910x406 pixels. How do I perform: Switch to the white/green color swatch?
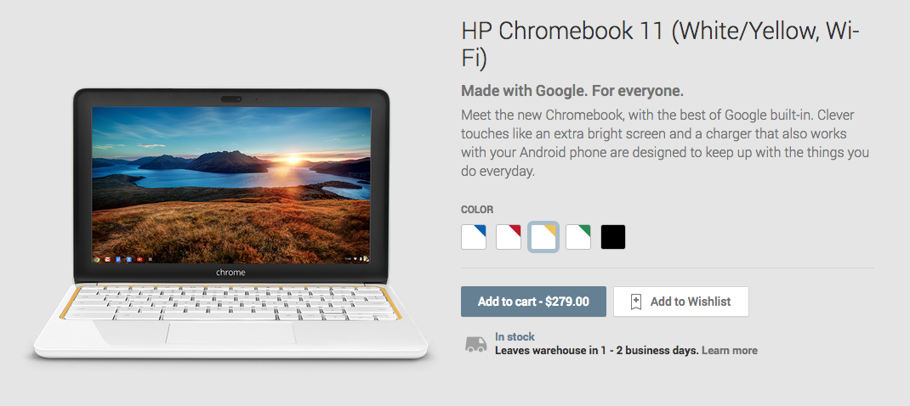tap(578, 237)
